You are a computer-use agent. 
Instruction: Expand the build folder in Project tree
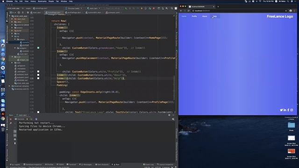click(x=12, y=31)
